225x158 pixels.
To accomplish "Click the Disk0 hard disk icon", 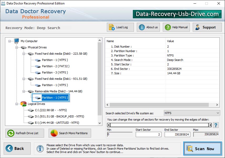I will tap(31, 54).
